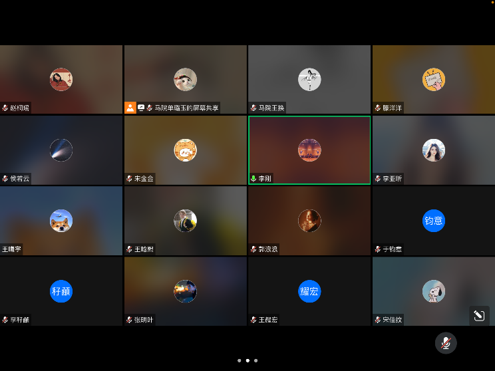Click the 滕洋洋 name label
This screenshot has height=371, width=495.
coord(392,108)
